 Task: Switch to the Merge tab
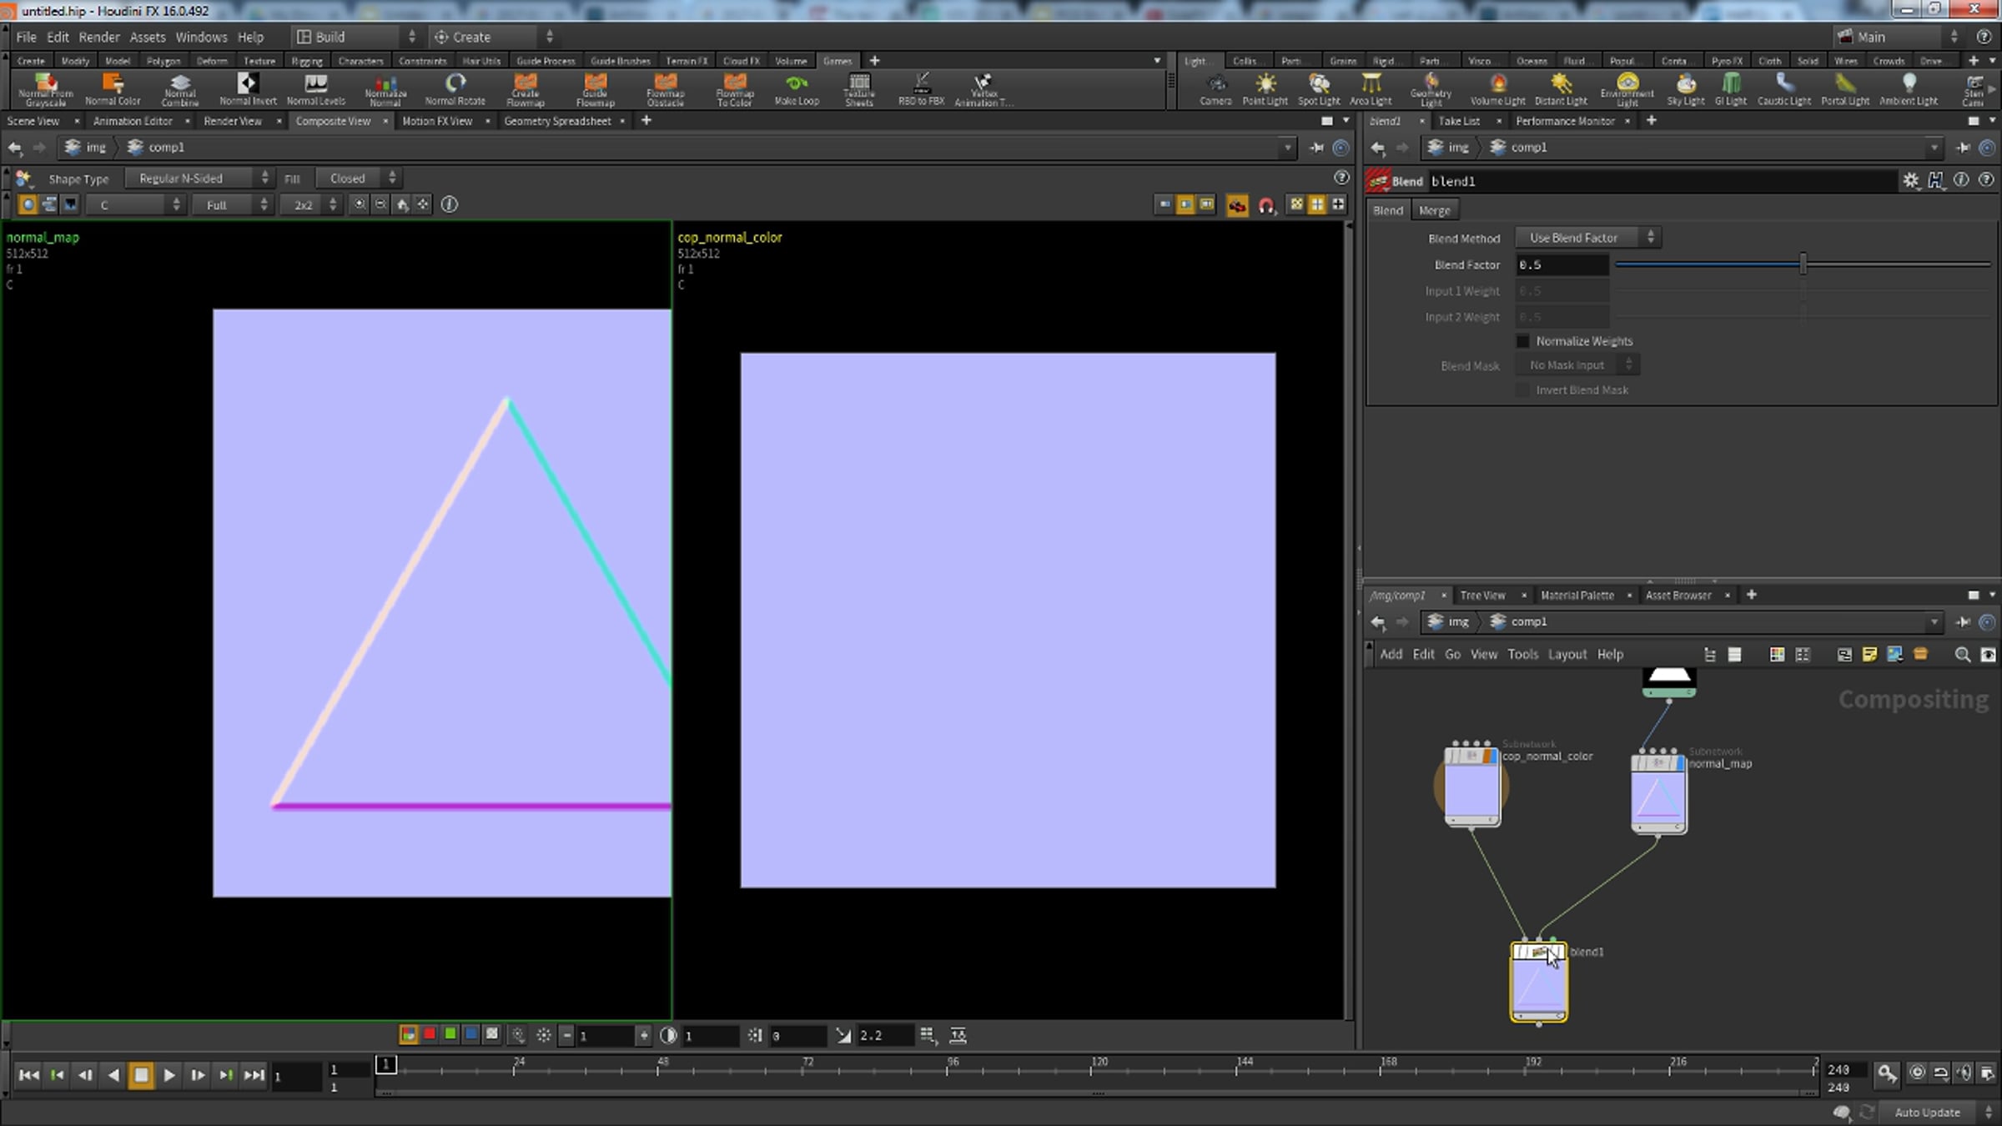coord(1434,210)
